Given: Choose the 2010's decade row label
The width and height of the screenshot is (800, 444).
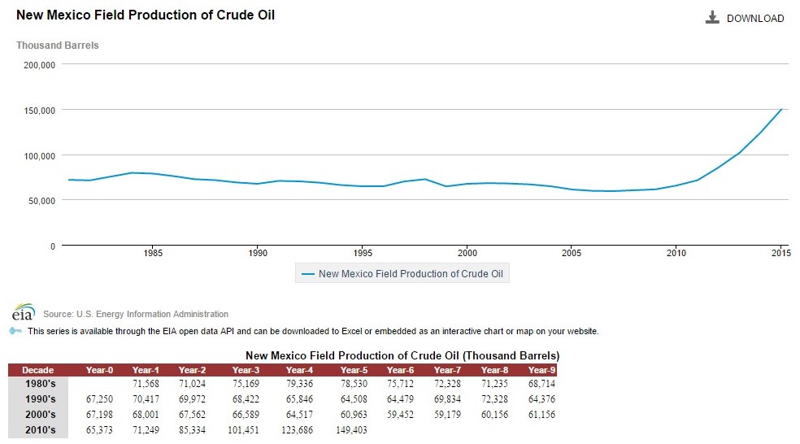Looking at the screenshot, I should coord(38,429).
